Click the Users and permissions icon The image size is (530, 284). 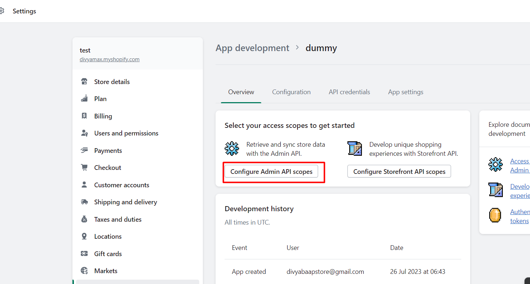(84, 133)
